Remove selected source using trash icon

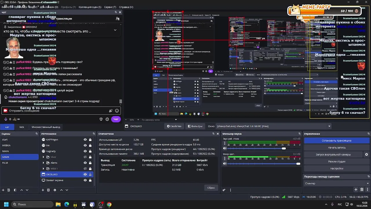tap(48, 190)
